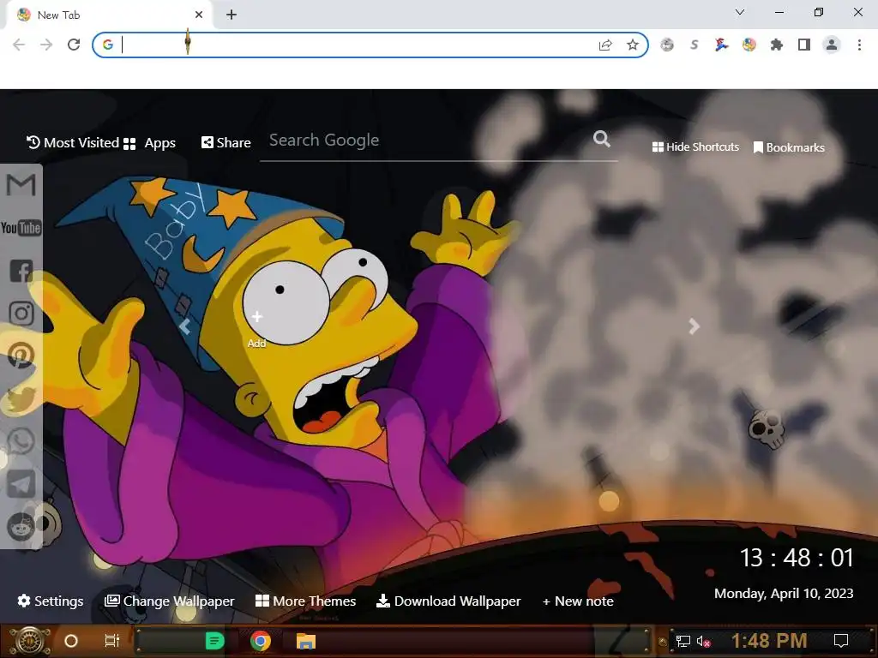Click the muted volume tray icon
Image resolution: width=878 pixels, height=658 pixels.
point(703,641)
